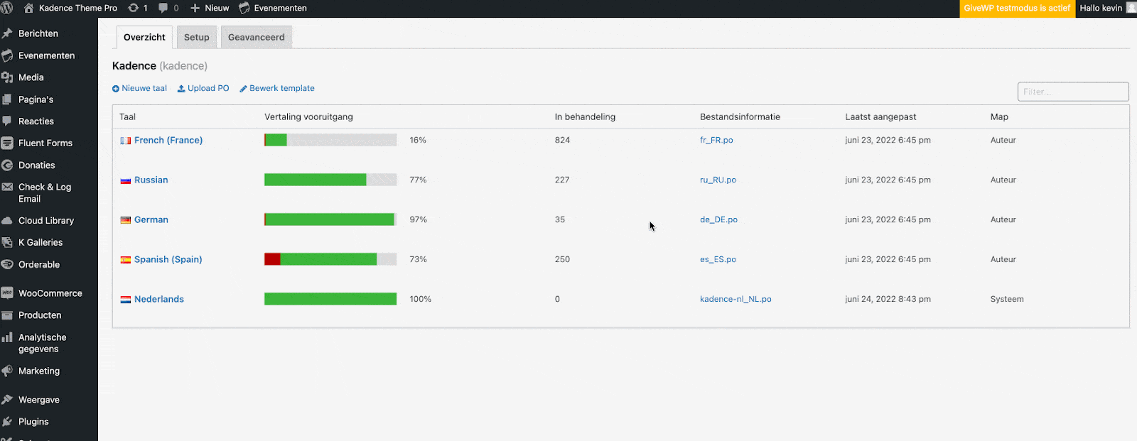Open the German translation
The width and height of the screenshot is (1137, 441).
151,220
